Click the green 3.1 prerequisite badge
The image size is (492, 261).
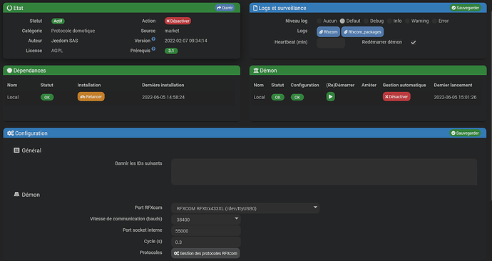[x=171, y=51]
